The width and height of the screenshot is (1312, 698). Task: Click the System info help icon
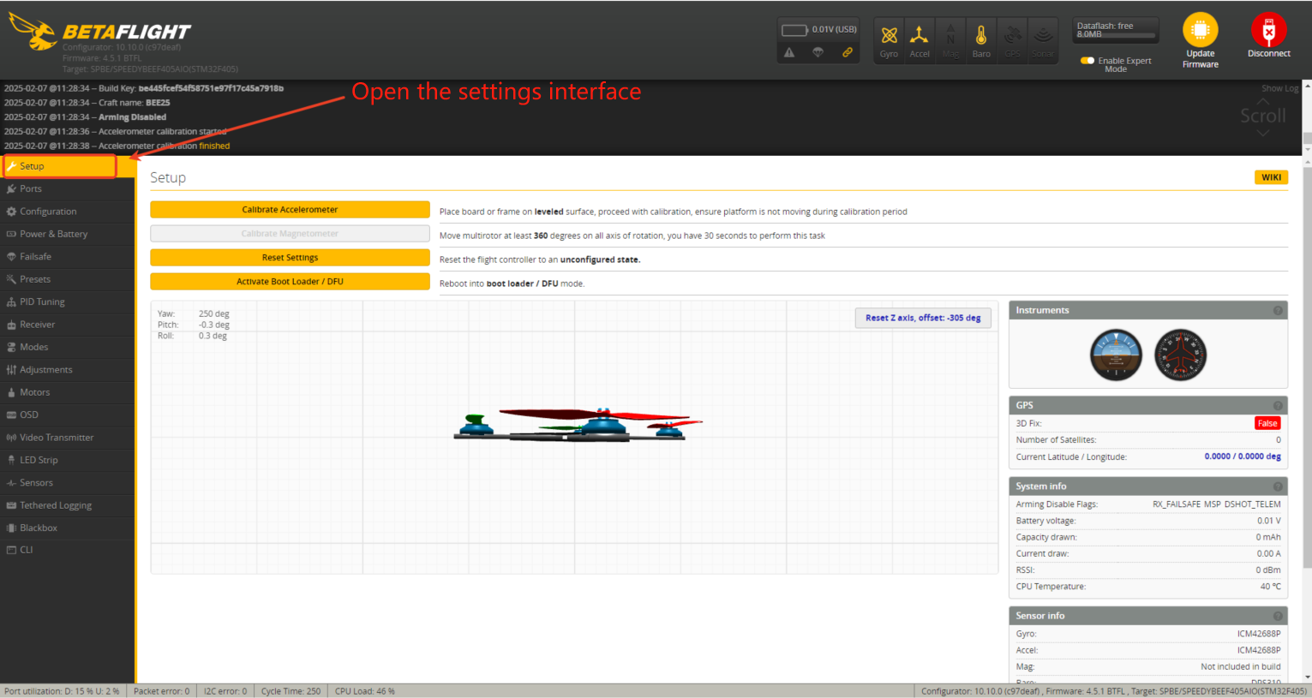coord(1278,486)
